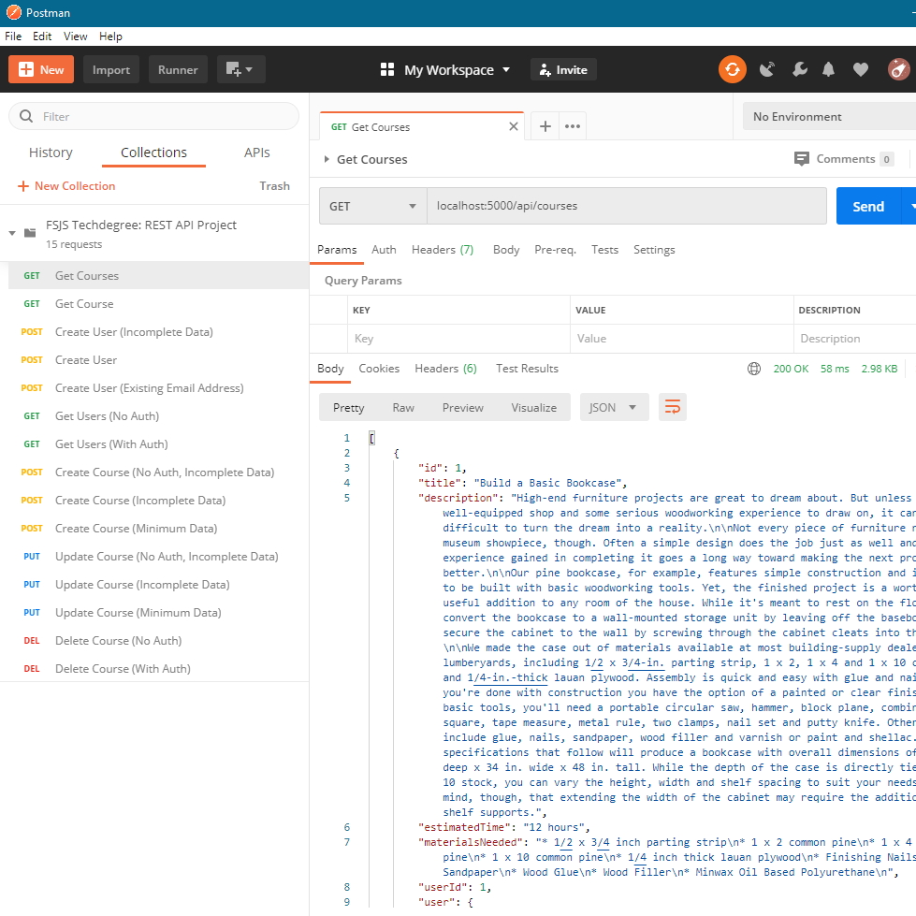Click the heart icon in header
Viewport: 916px width, 916px height.
(x=861, y=69)
